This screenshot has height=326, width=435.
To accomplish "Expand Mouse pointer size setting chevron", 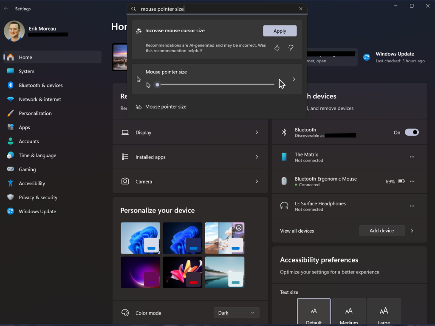I will [294, 79].
